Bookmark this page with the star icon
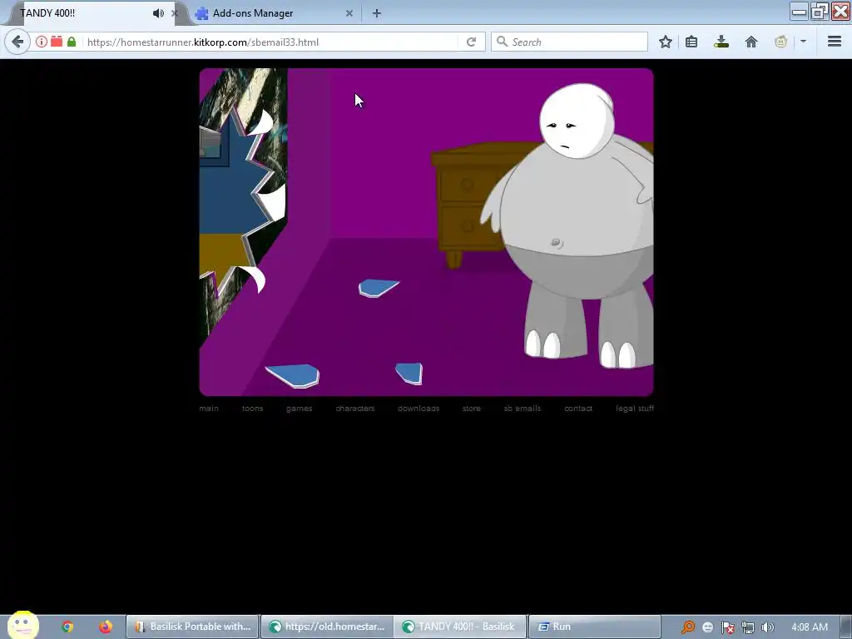This screenshot has height=639, width=852. (x=665, y=42)
